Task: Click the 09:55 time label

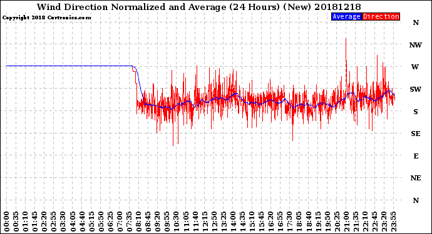Action: point(167,222)
